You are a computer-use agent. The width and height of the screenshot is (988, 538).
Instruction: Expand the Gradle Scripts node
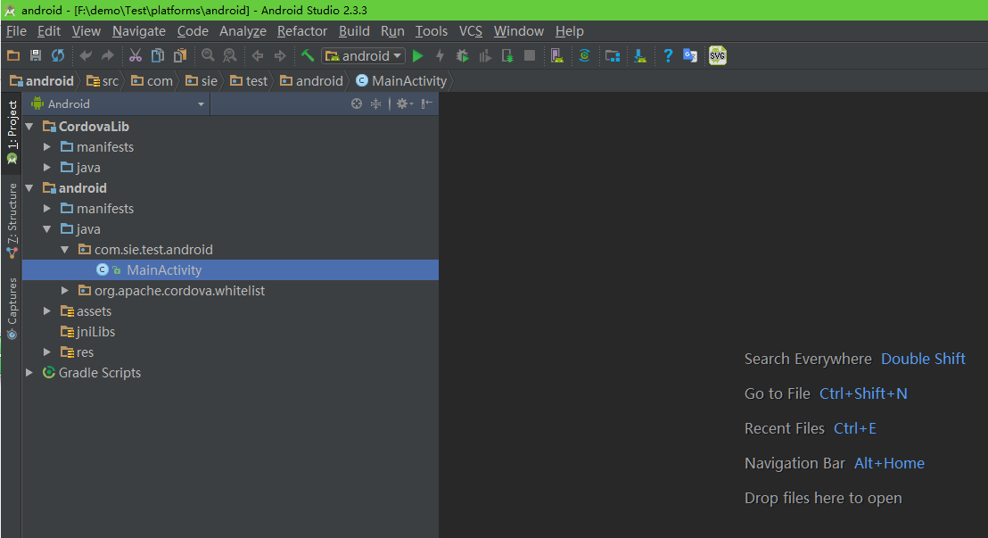tap(29, 373)
